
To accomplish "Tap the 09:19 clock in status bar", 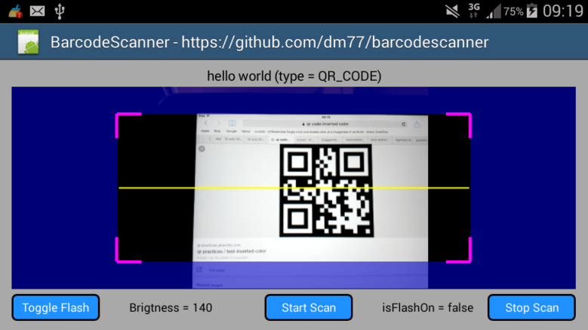I will (x=563, y=11).
